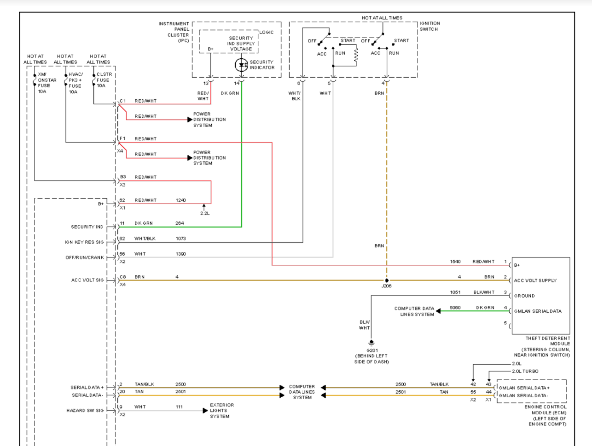Image resolution: width=592 pixels, height=446 pixels.
Task: Click the 2.0L Turbo option label
Action: pos(525,372)
